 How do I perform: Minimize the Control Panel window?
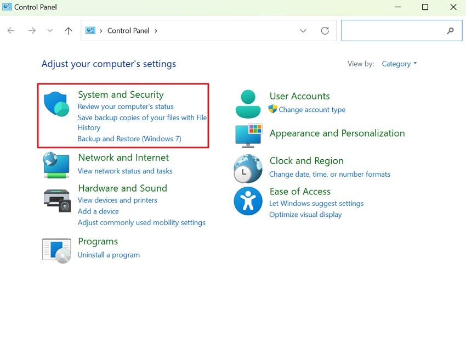[x=397, y=7]
